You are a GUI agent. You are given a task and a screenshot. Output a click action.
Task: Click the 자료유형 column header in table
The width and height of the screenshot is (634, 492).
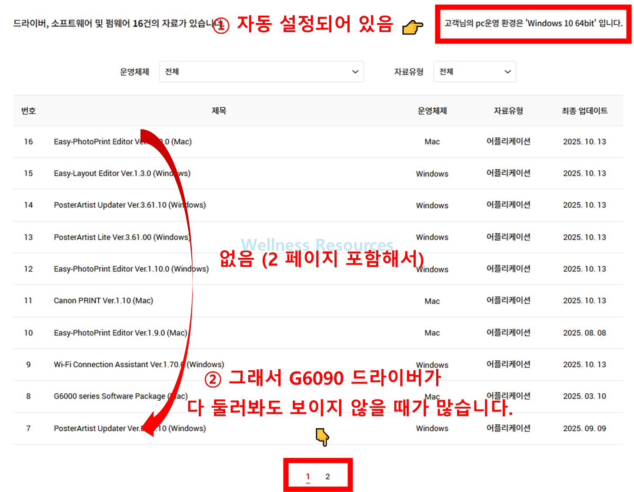click(x=508, y=111)
